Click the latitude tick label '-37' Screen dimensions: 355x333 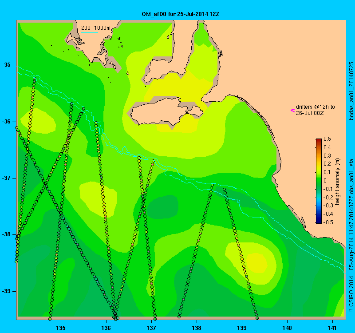pyautogui.click(x=6, y=178)
